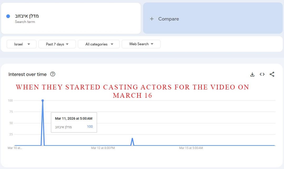Share the Interest over time chart
Viewport: 284px width, 169px height.
click(x=272, y=75)
